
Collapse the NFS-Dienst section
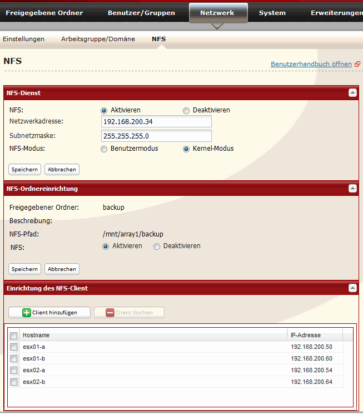352,93
